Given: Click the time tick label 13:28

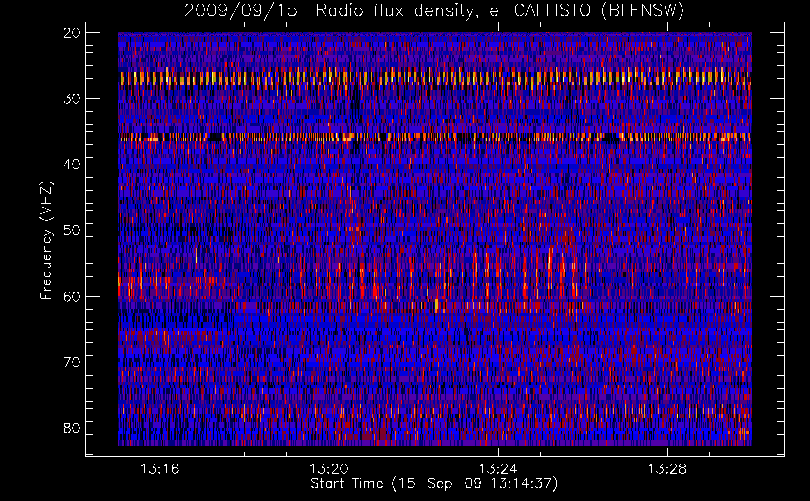Looking at the screenshot, I should tap(667, 469).
